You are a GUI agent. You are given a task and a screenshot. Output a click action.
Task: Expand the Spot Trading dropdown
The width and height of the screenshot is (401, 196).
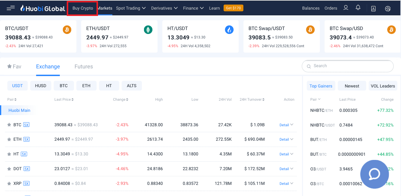[x=131, y=8]
